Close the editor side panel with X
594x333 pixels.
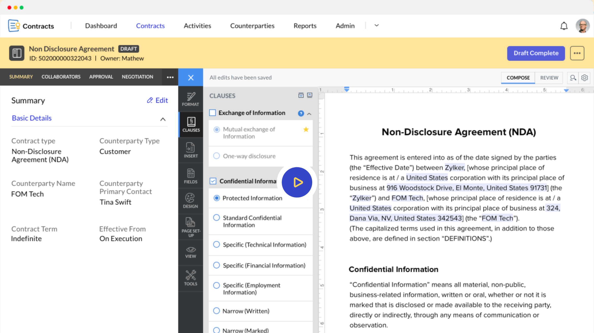(191, 77)
